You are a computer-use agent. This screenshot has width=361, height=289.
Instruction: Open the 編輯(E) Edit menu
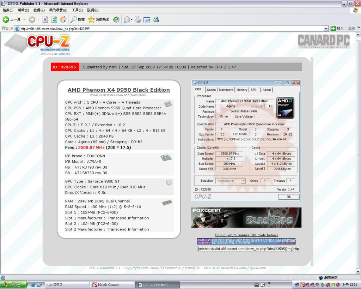23,10
